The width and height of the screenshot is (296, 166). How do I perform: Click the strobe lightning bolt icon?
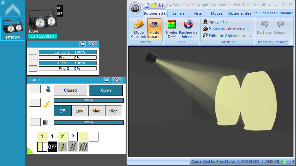tap(47, 105)
